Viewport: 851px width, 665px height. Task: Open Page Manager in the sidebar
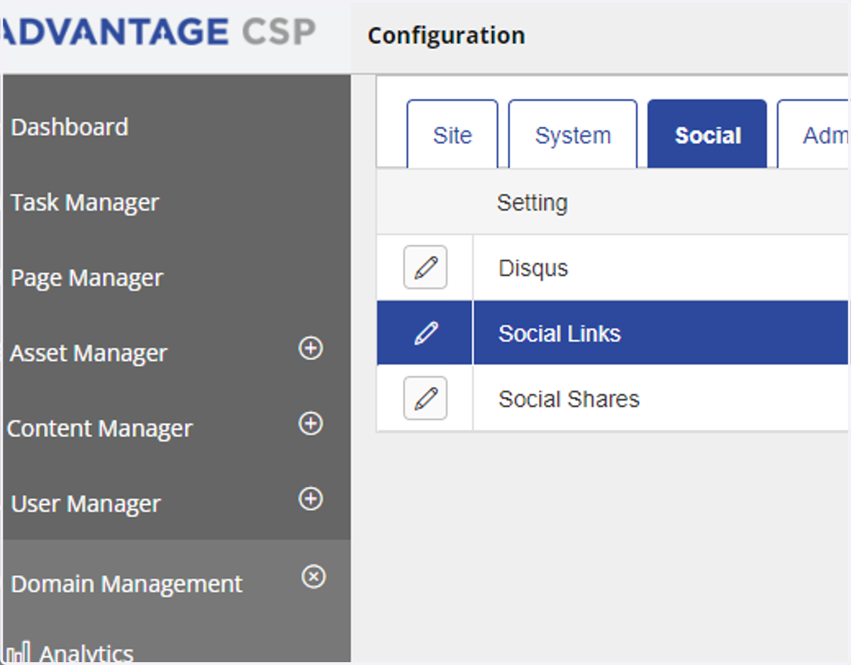[x=87, y=278]
